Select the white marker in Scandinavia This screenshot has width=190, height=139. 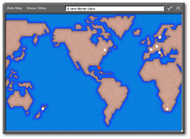(x=160, y=37)
